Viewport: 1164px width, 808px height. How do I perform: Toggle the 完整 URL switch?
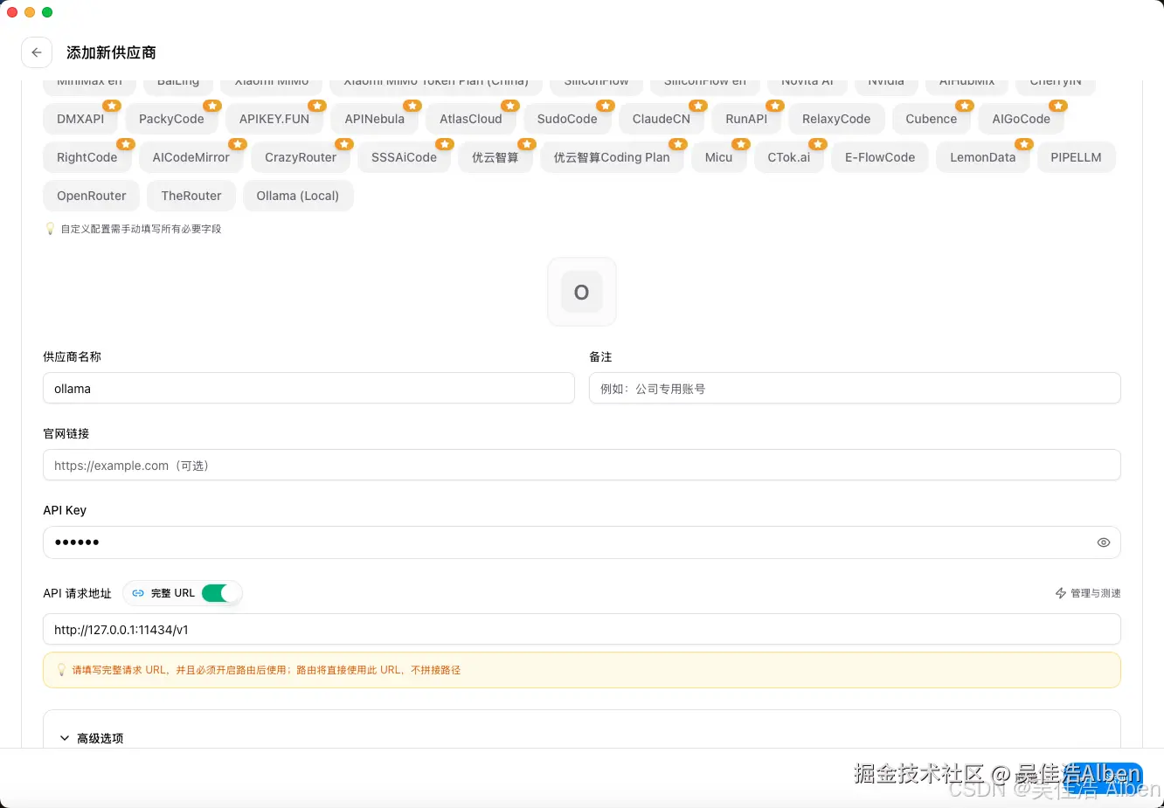pos(220,593)
